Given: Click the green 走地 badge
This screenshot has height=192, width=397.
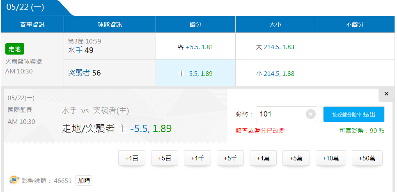Looking at the screenshot, I should (x=15, y=49).
